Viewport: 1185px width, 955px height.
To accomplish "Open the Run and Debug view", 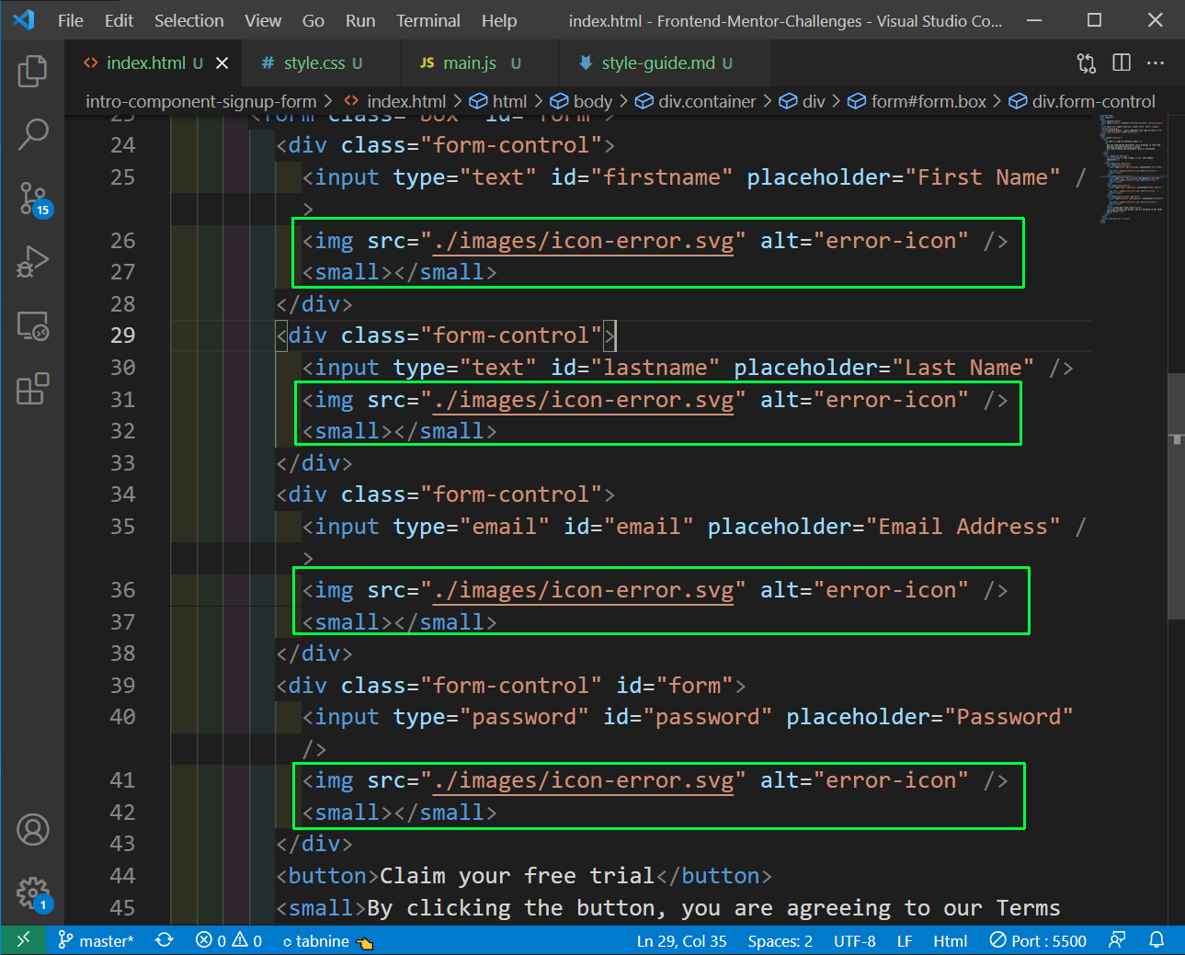I will (x=32, y=262).
